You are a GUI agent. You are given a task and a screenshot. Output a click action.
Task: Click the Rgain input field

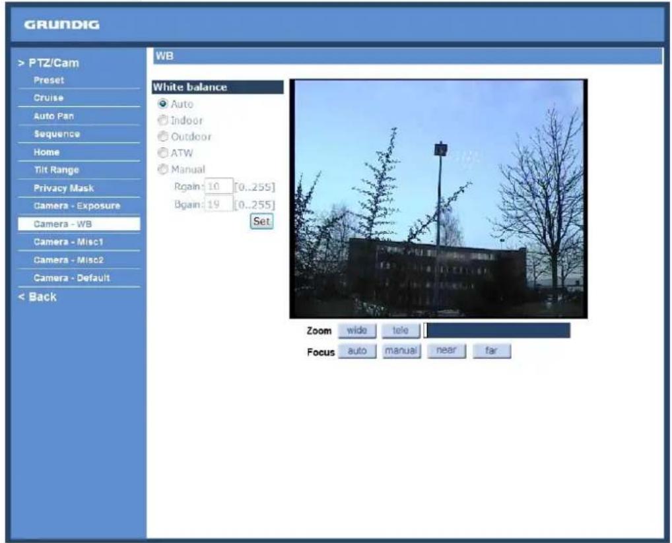click(x=219, y=186)
